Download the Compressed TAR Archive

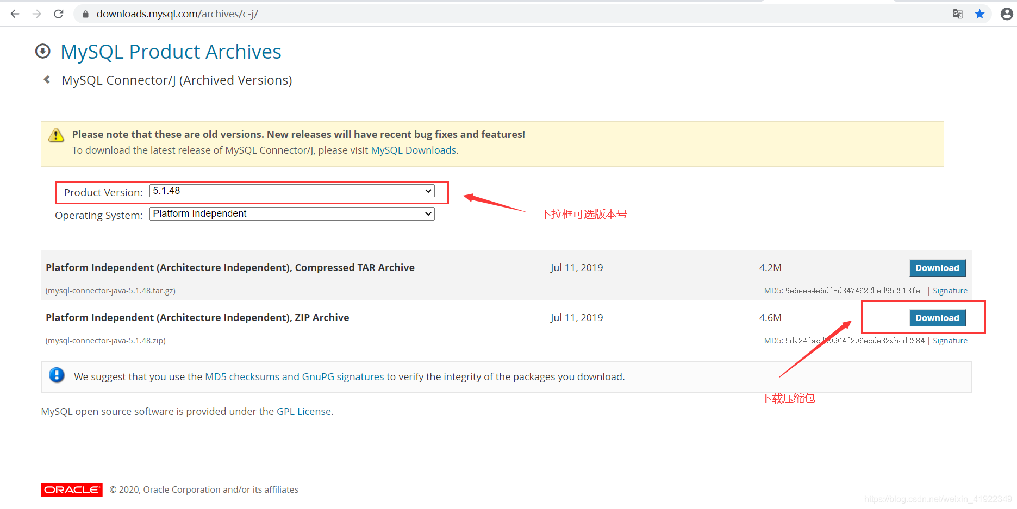938,268
